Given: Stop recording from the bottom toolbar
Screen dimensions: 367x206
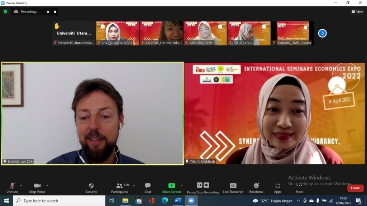Looking at the screenshot, I should [206, 185].
